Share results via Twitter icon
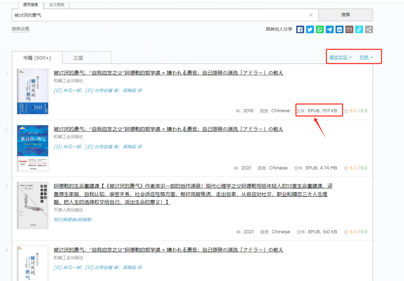The width and height of the screenshot is (404, 281). [310, 29]
